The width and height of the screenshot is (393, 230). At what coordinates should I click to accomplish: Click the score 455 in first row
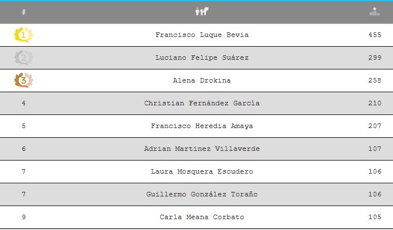(x=375, y=35)
